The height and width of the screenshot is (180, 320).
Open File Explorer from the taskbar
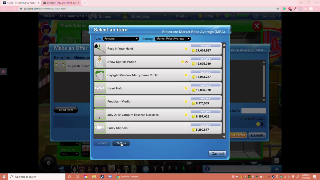click(94, 177)
